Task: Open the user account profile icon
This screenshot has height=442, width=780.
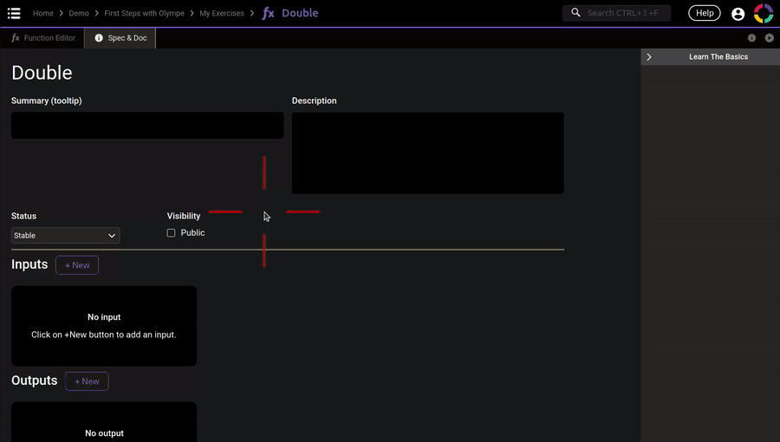Action: [x=738, y=14]
